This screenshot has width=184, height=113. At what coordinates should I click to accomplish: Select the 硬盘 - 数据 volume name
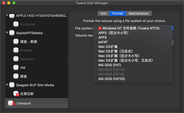pyautogui.click(x=29, y=41)
